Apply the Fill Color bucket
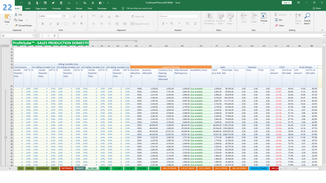 (74, 24)
